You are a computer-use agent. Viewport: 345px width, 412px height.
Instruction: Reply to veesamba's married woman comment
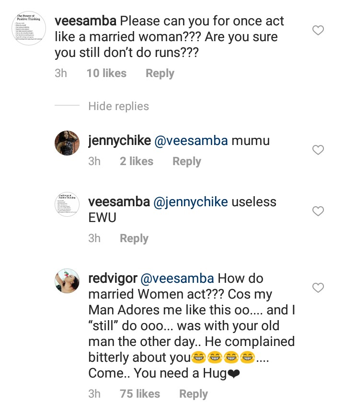pyautogui.click(x=160, y=74)
